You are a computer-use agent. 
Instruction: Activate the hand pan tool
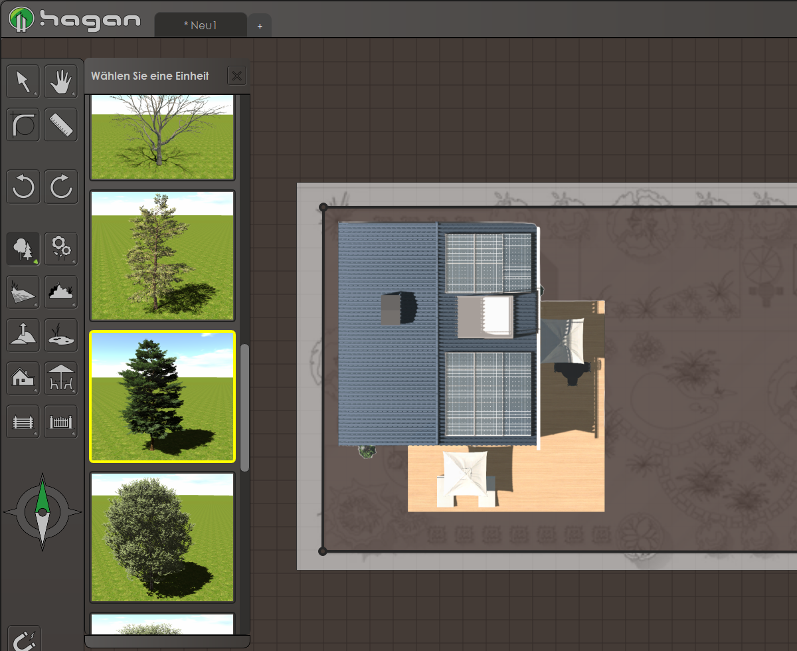click(61, 82)
